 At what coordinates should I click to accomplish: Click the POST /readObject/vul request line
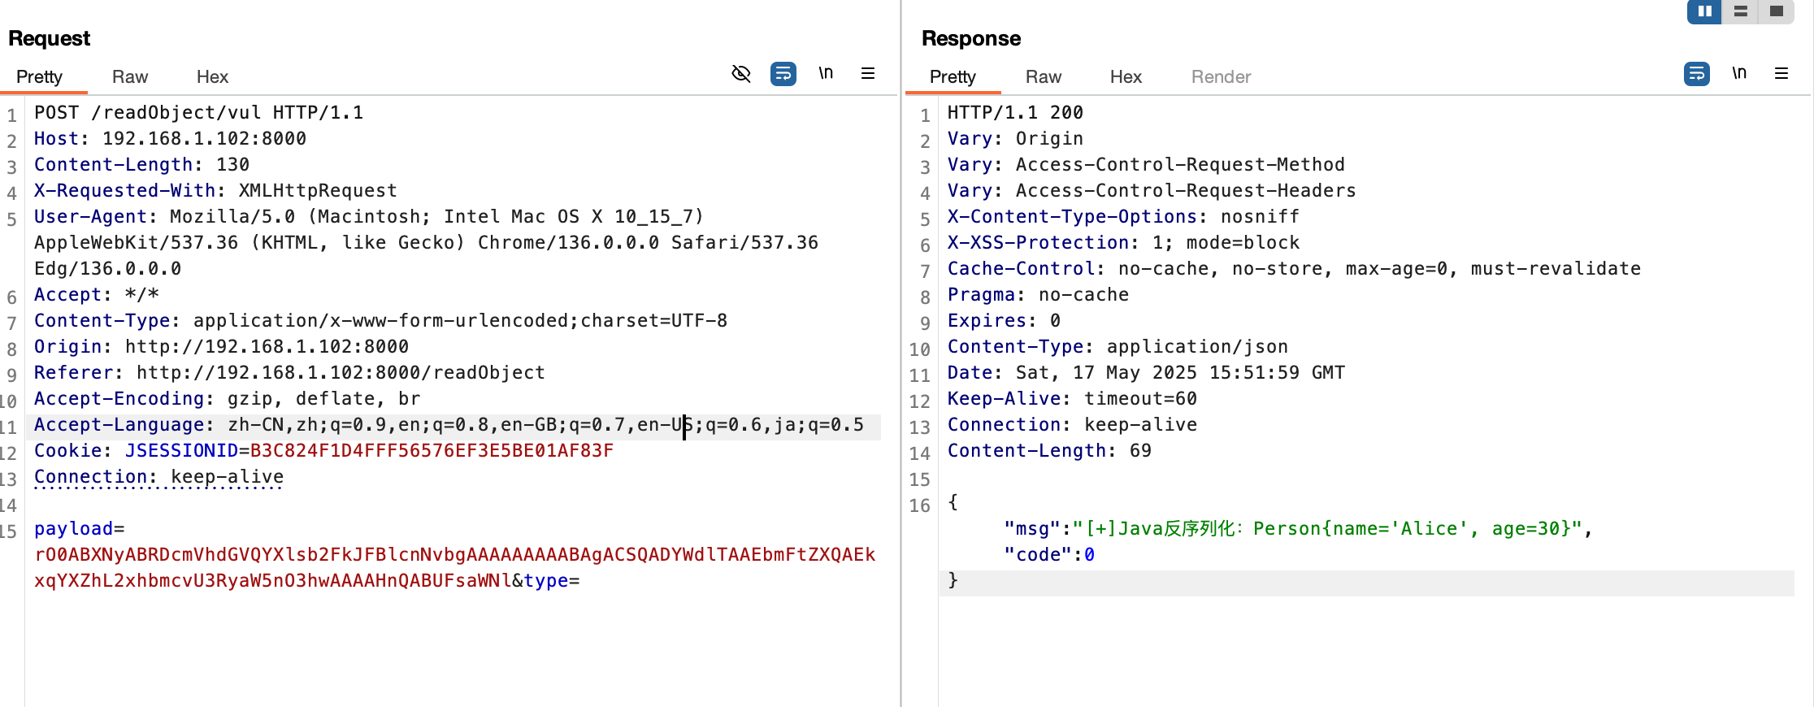click(x=198, y=112)
